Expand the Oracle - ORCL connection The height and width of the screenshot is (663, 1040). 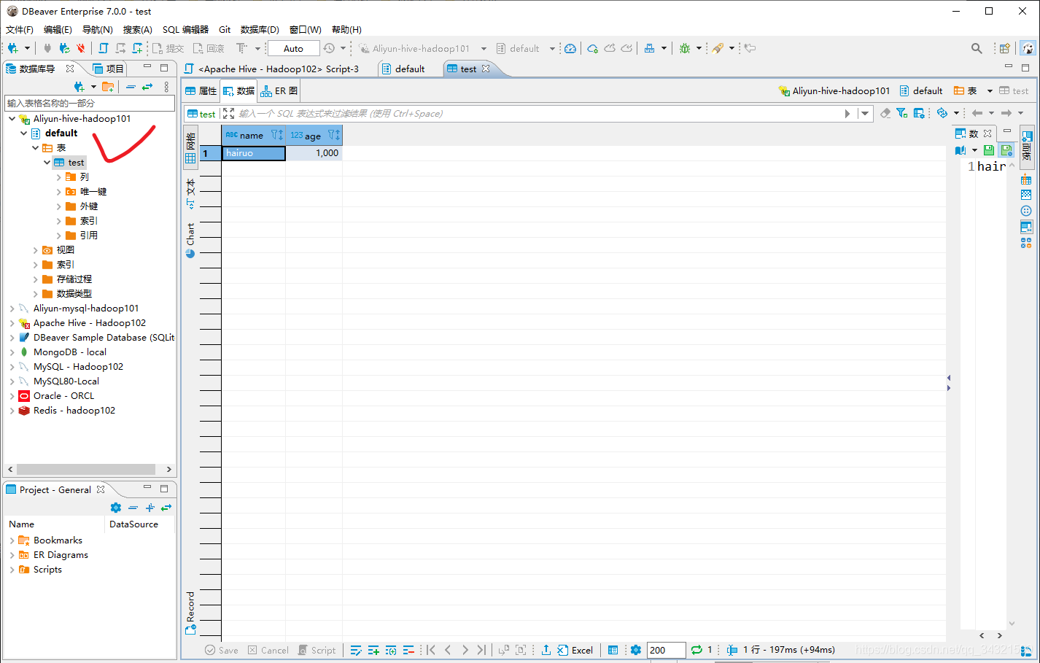12,395
